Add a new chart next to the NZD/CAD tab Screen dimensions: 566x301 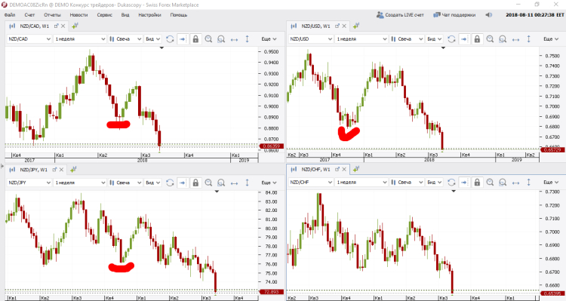pyautogui.click(x=75, y=26)
